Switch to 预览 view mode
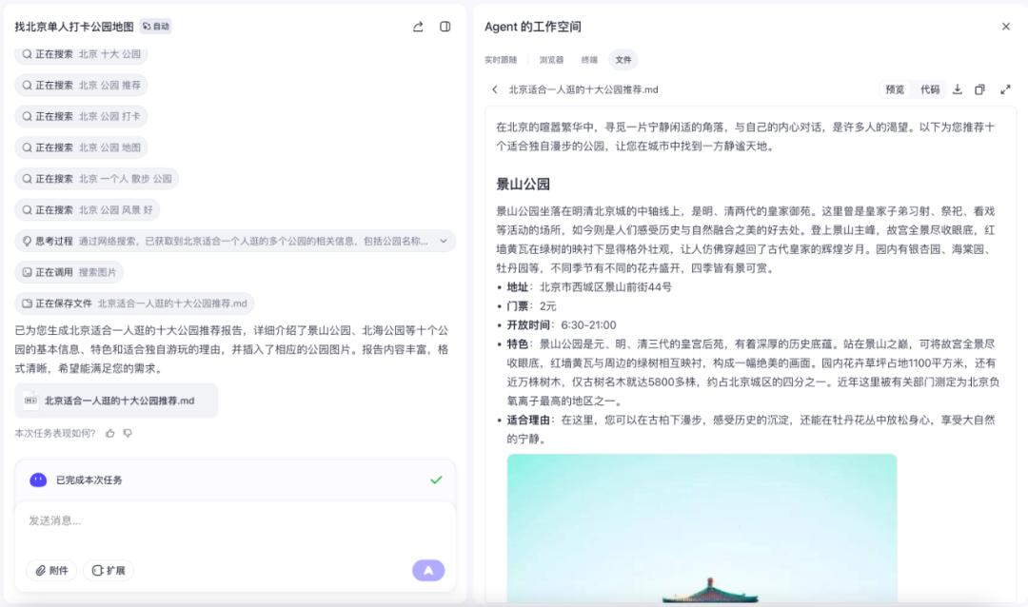This screenshot has height=607, width=1028. coord(895,89)
